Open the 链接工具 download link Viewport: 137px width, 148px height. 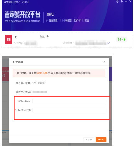pyautogui.click(x=42, y=73)
